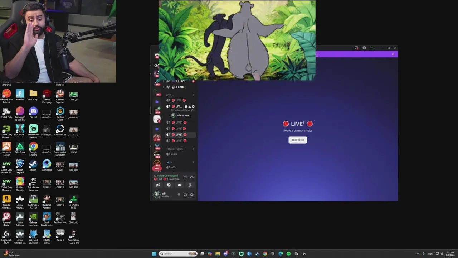The height and width of the screenshot is (258, 458).
Task: Add channel to LIVE category
Action: (x=193, y=95)
